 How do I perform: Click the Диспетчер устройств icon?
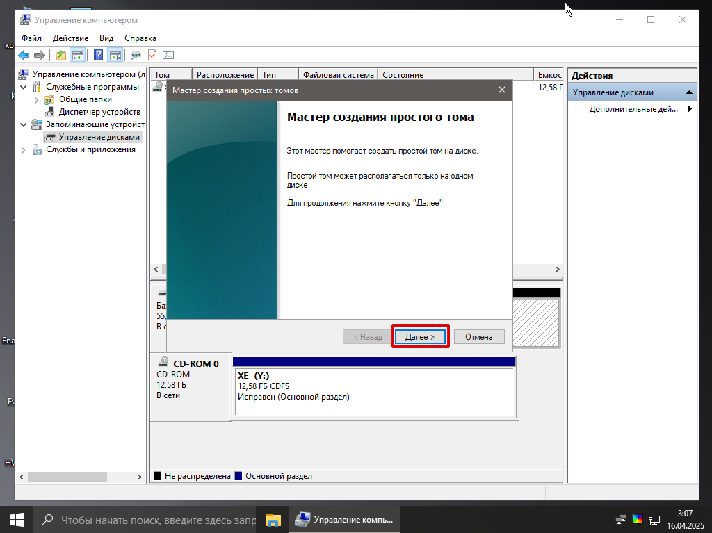pyautogui.click(x=49, y=112)
